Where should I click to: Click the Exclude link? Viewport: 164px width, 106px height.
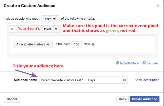tap(152, 63)
